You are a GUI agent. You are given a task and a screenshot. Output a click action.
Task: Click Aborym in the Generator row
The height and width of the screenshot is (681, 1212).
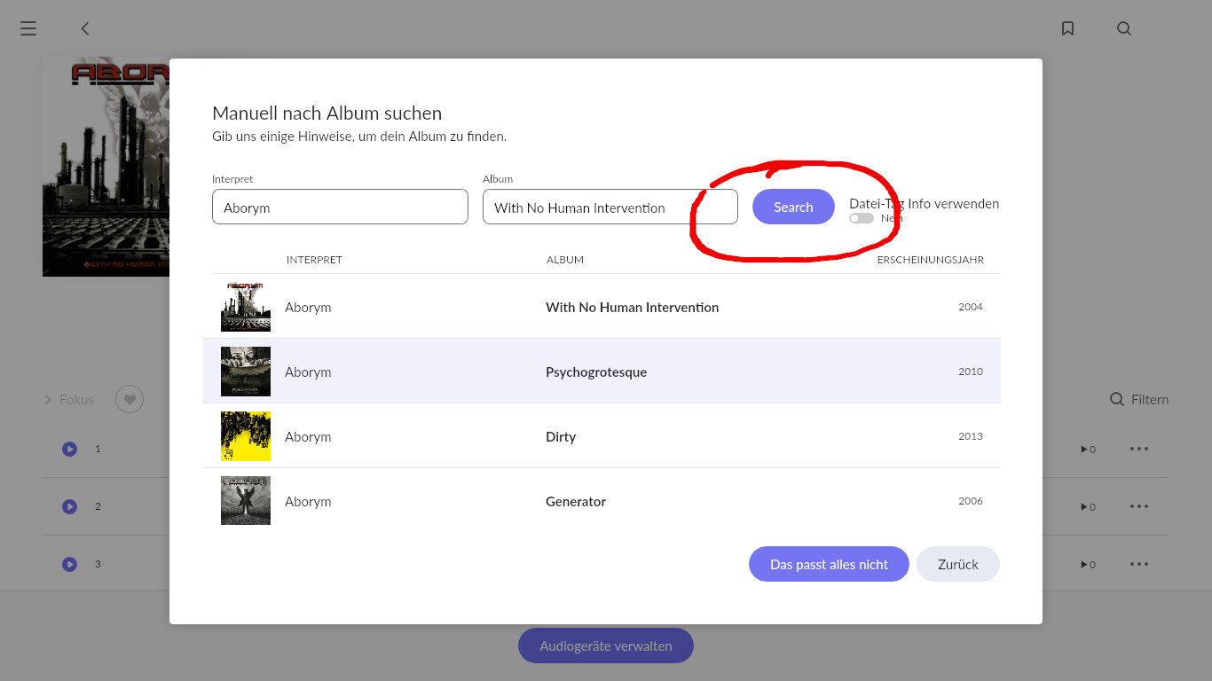308,501
